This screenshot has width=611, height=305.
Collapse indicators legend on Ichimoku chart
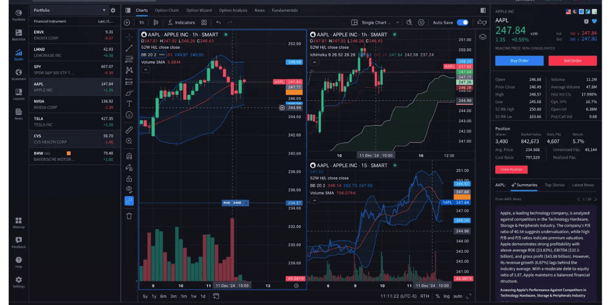point(314,62)
